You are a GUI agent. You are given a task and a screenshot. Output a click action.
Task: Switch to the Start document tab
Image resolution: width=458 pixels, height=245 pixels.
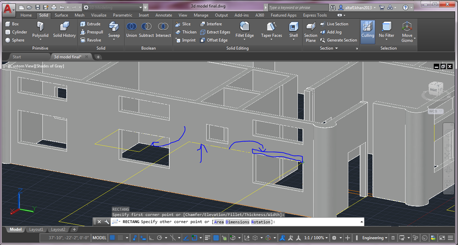pos(17,57)
